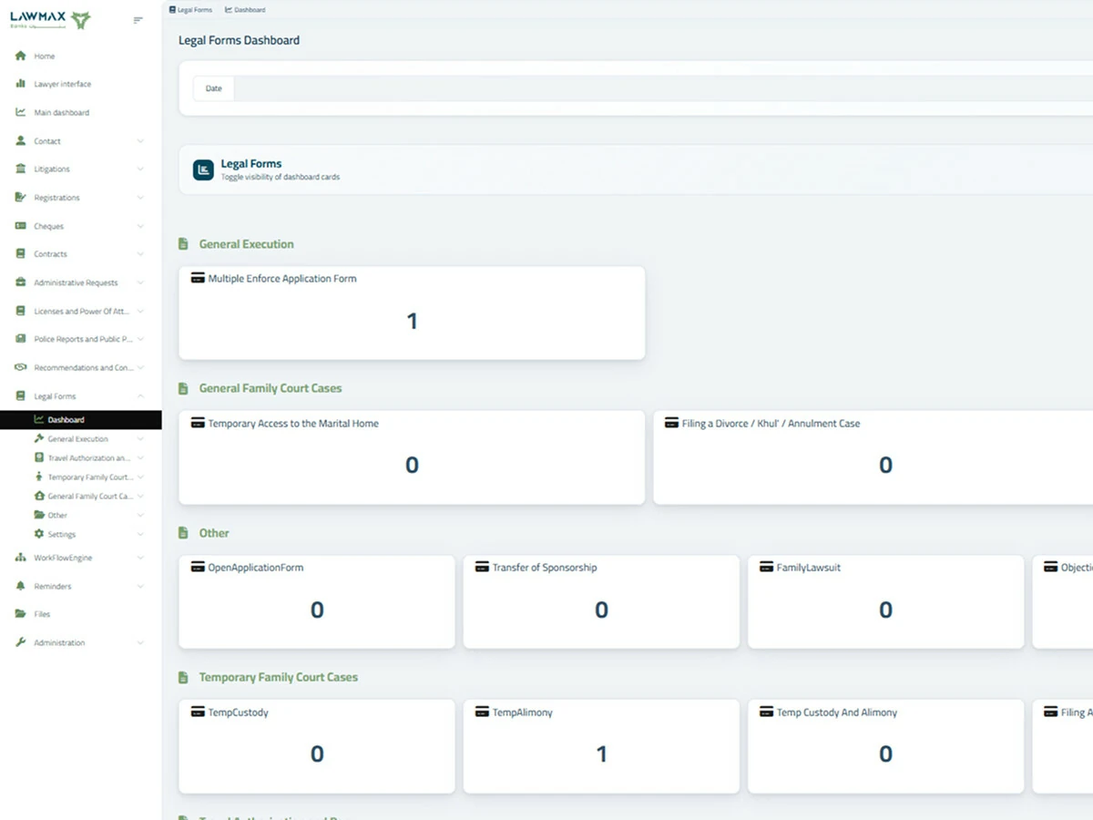Click the Contact person icon

(20, 141)
